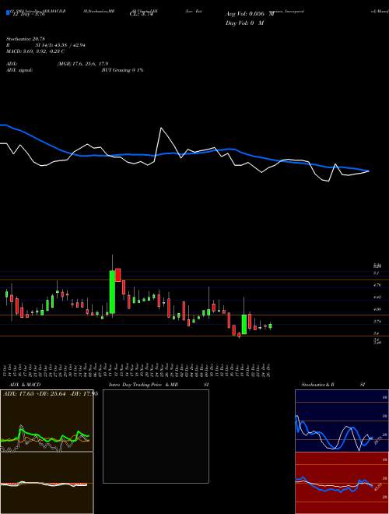
Task: Click the 4.08 price axis label
Action: click(377, 309)
